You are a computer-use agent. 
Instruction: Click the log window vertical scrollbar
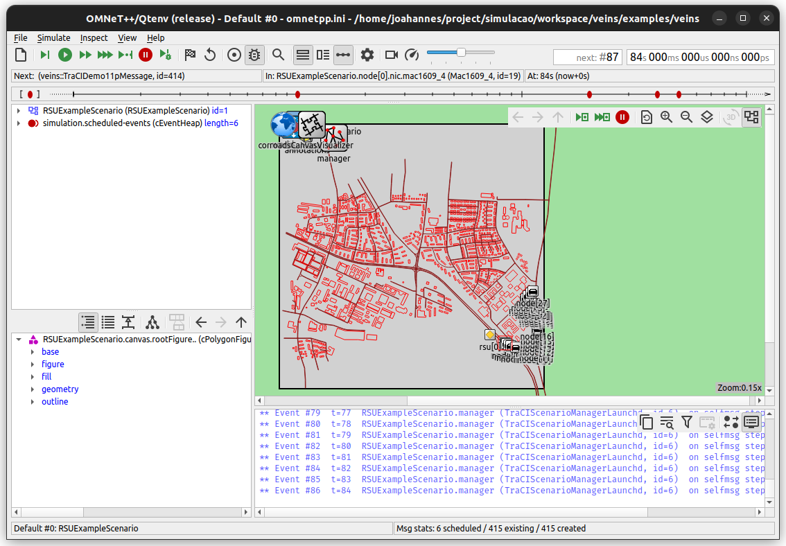point(769,457)
